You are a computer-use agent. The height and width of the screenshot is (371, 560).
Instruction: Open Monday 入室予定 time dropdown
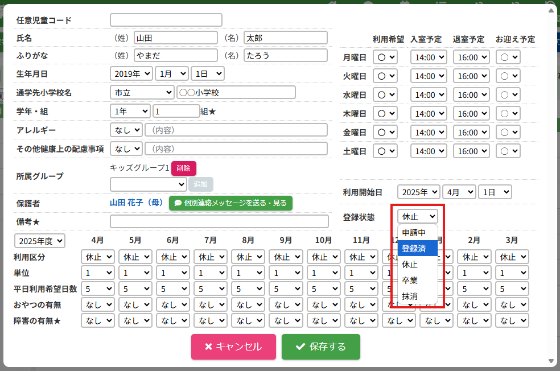(x=428, y=57)
